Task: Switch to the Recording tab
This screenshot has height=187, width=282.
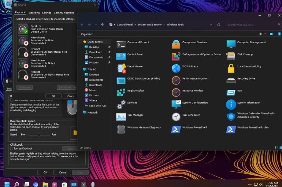Action: [34, 13]
